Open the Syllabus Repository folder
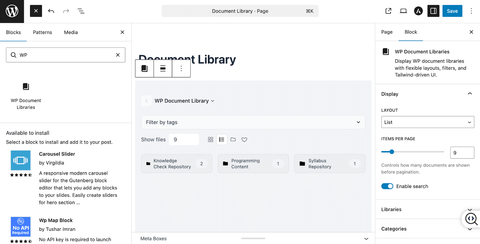 330,164
